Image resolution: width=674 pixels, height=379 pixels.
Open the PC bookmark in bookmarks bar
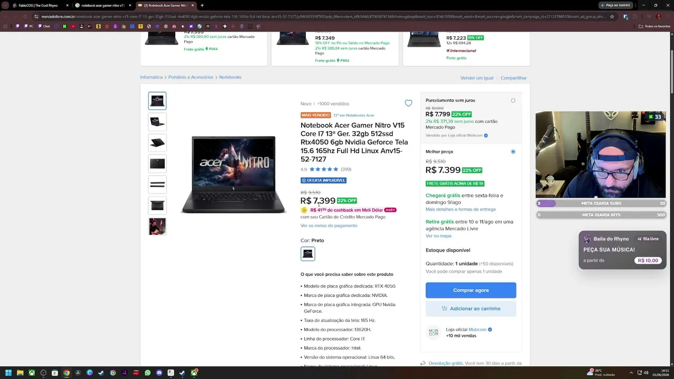[28, 26]
